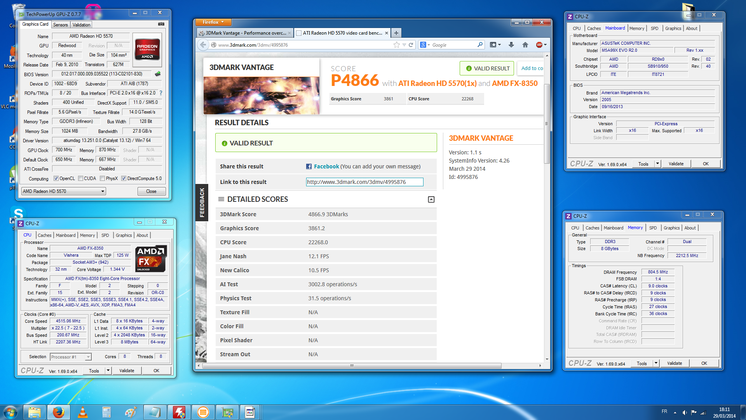
Task: Toggle the PhysX checkbox in GPU-Z
Action: tap(102, 178)
